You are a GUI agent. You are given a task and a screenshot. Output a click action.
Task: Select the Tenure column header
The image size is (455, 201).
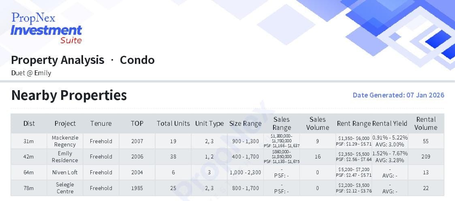(x=101, y=123)
